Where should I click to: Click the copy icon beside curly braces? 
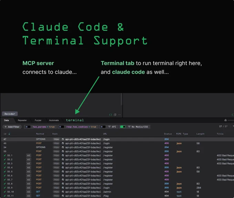(x=115, y=115)
